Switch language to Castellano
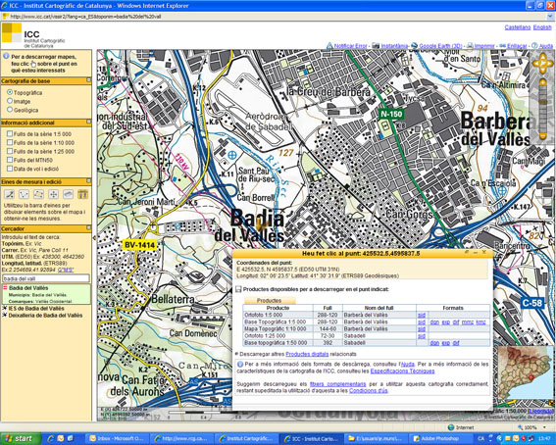The width and height of the screenshot is (556, 445). pos(518,27)
